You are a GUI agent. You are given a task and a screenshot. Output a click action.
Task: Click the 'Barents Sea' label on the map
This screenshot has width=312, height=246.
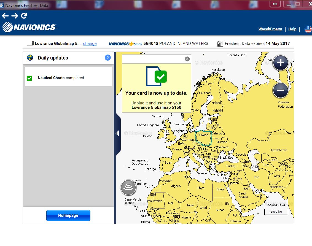(x=236, y=55)
